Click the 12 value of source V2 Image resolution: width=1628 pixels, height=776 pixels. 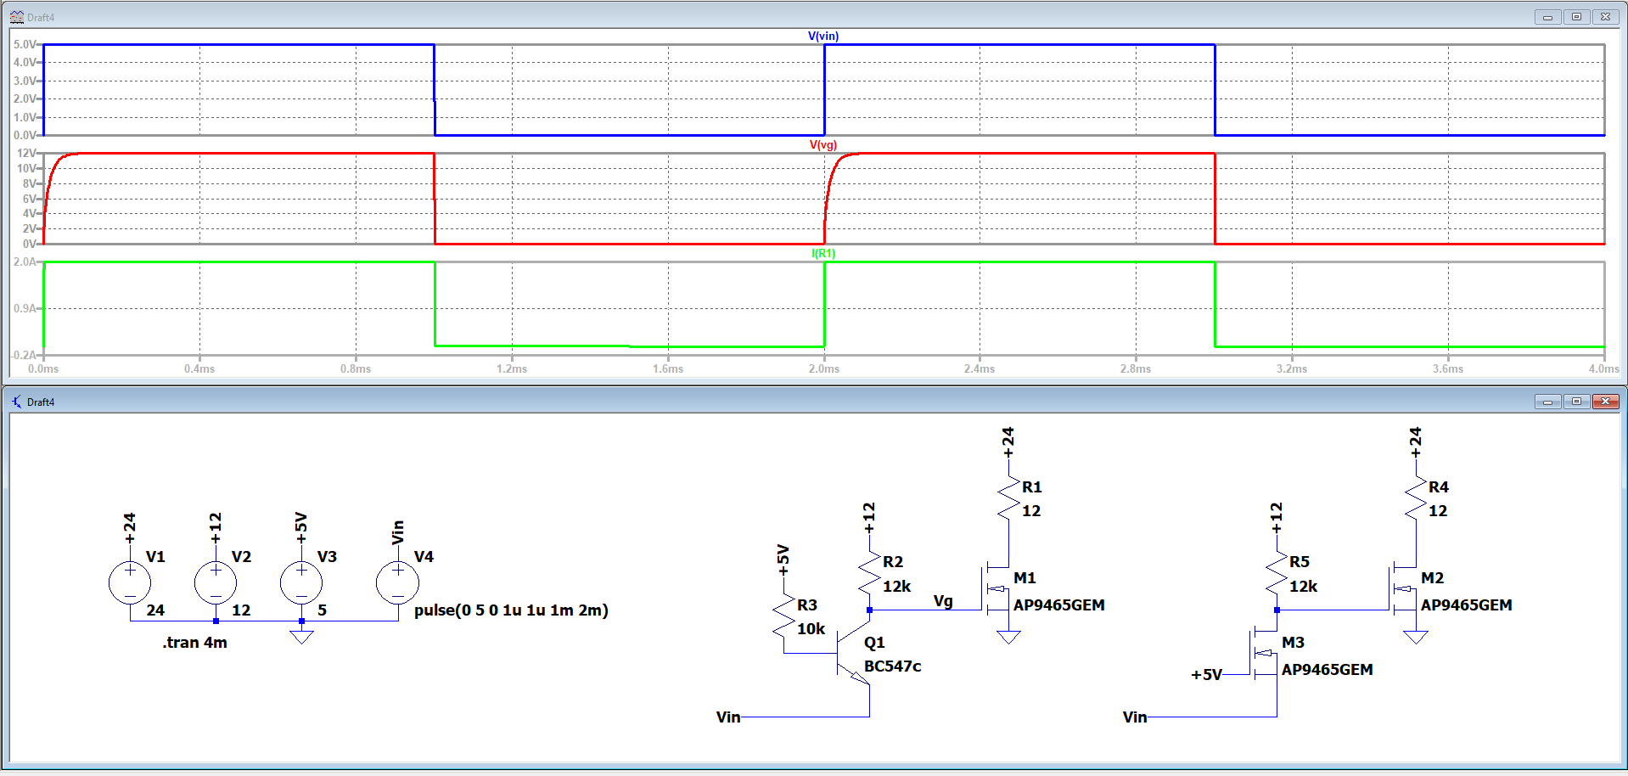tap(241, 610)
